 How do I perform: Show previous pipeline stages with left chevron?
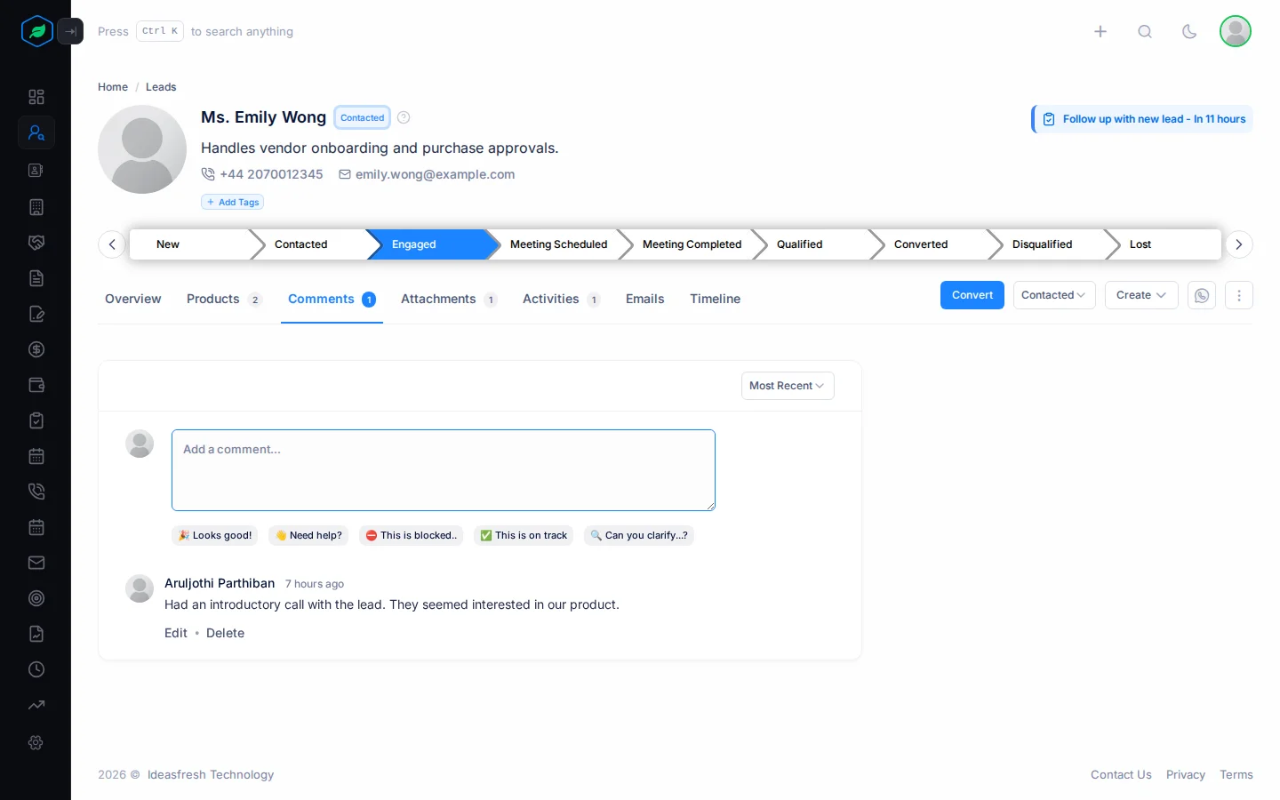(112, 244)
